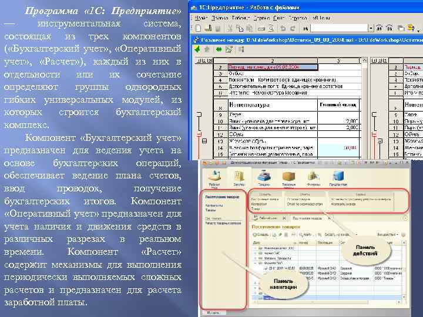423x317 pixels.
Task: Click the gray next difference arrow
Action: [208, 49]
